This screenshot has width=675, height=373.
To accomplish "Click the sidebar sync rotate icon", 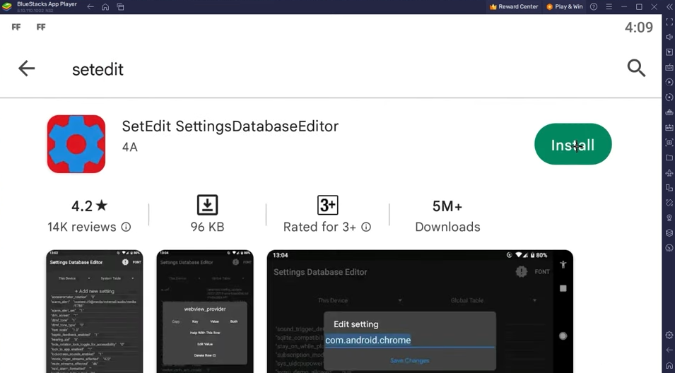I will 669,97.
